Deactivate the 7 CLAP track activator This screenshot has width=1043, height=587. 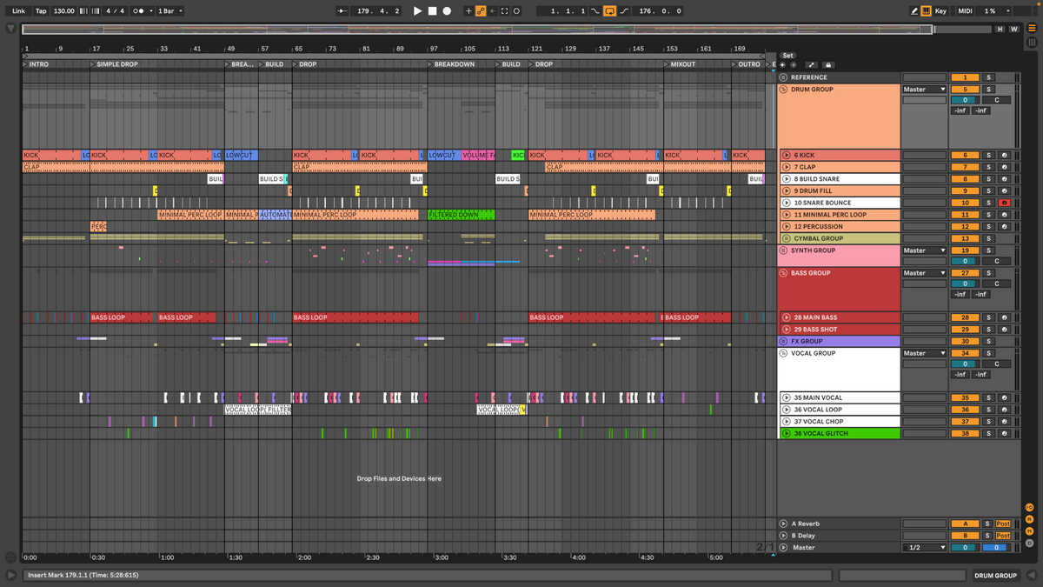pyautogui.click(x=965, y=167)
